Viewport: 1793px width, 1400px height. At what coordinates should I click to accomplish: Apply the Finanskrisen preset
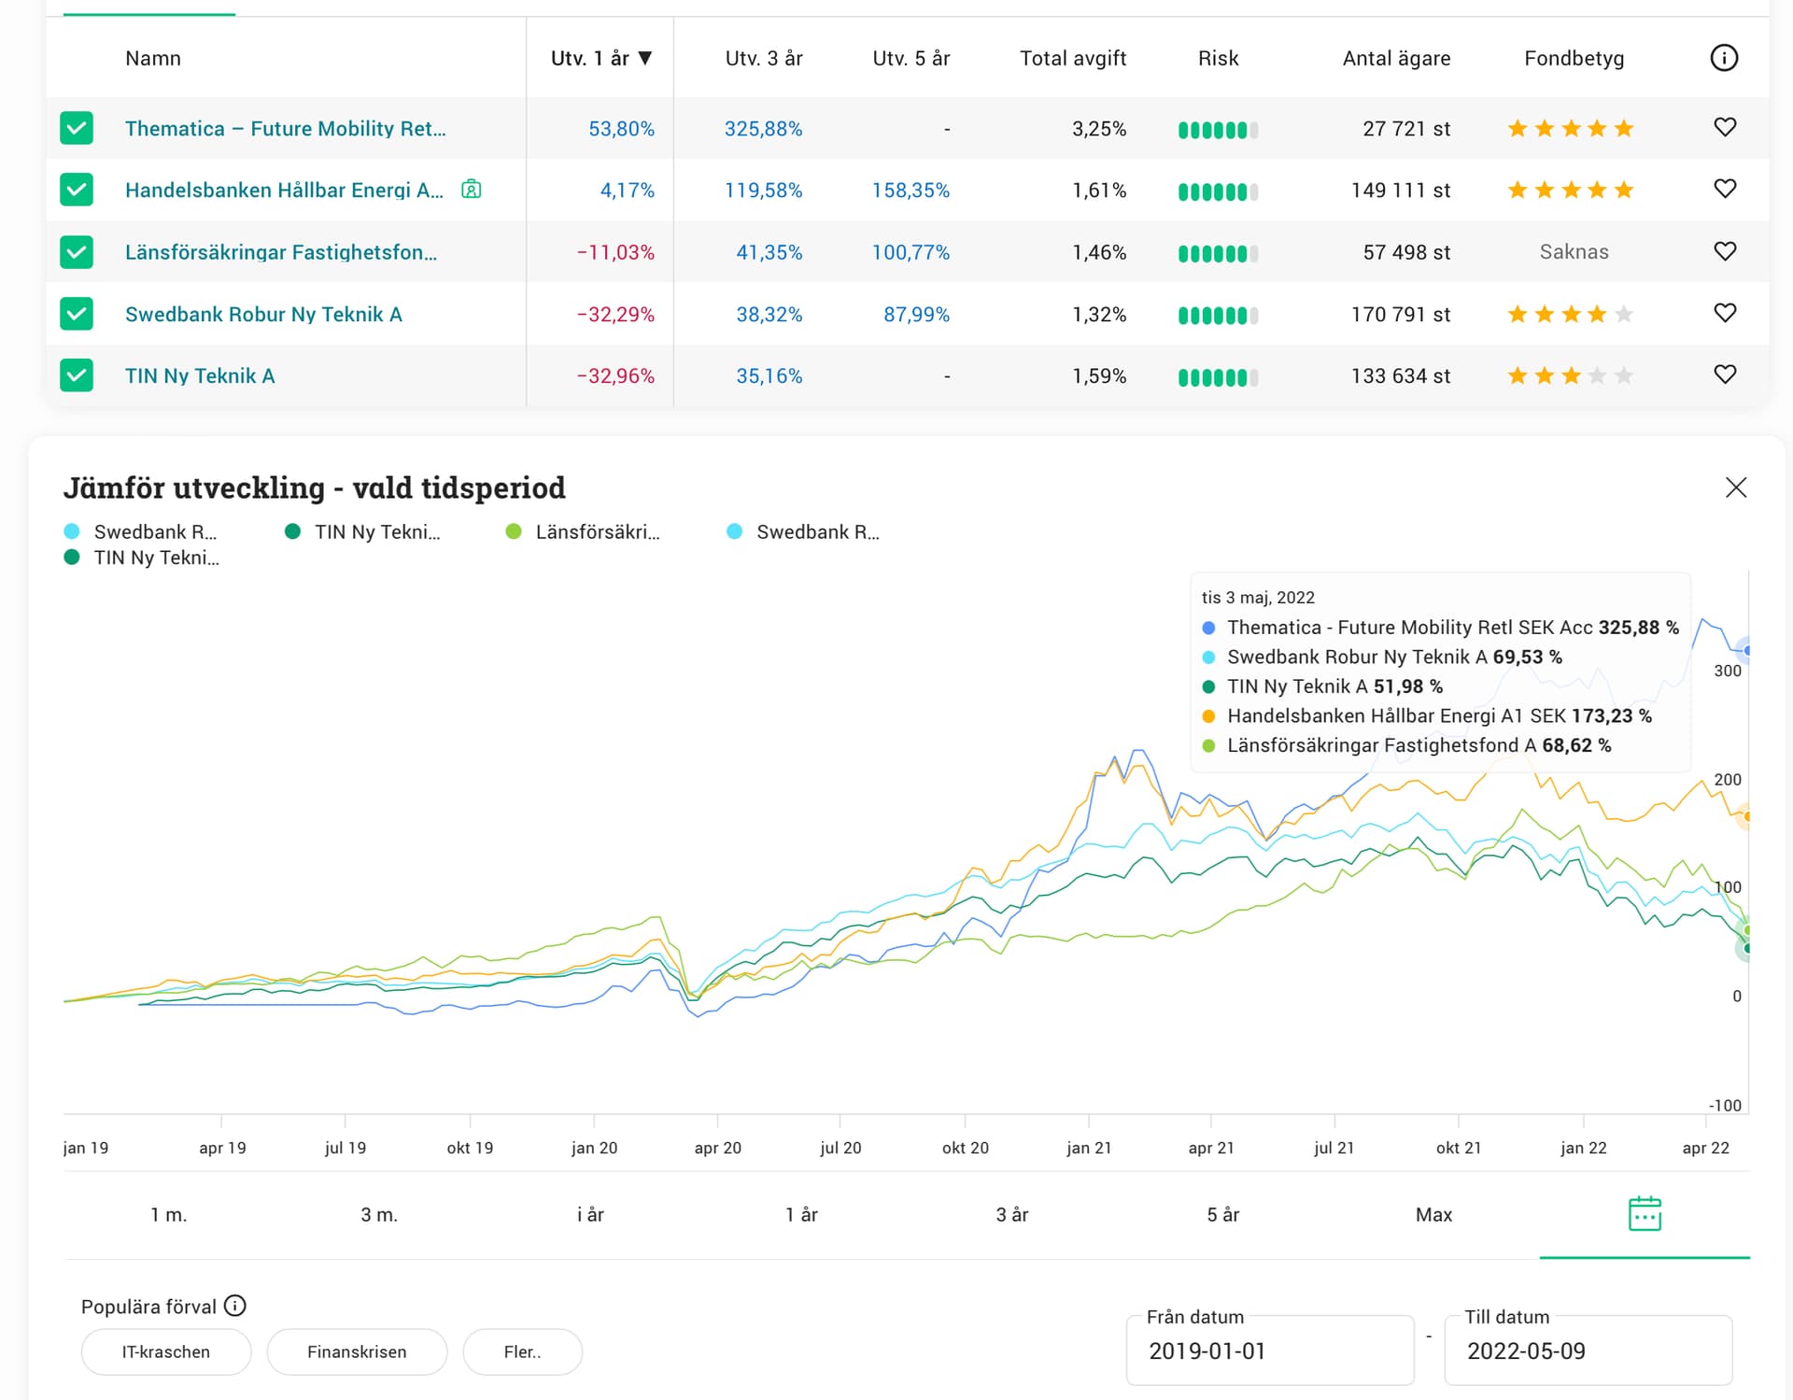pos(357,1351)
